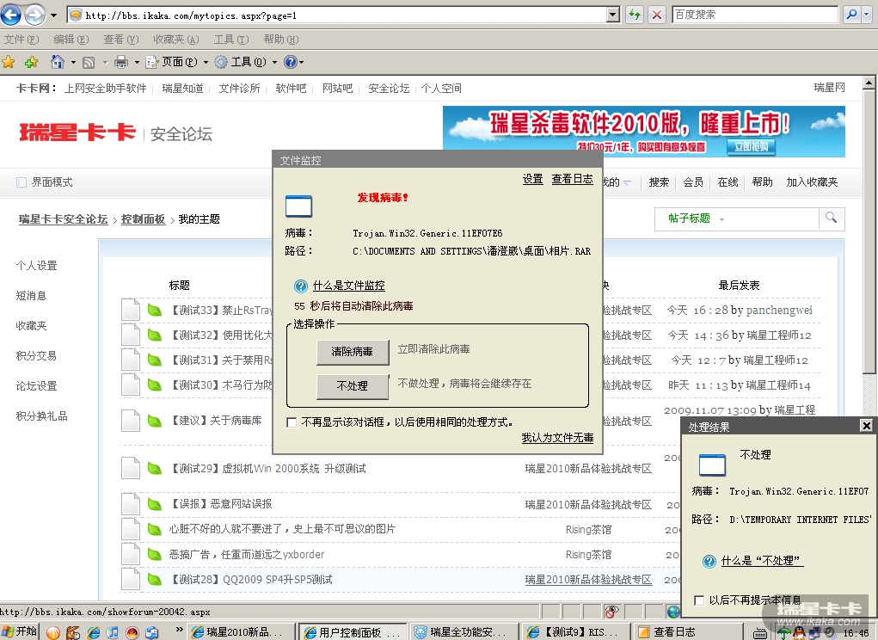Check 不再显示该对话框 checkbox
This screenshot has height=640, width=878.
click(292, 422)
